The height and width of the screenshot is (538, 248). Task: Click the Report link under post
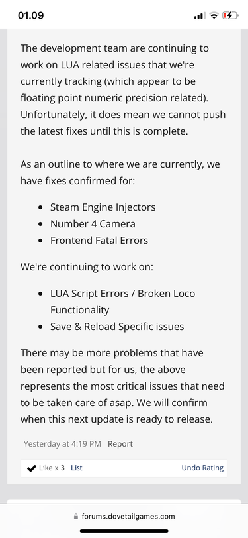120,444
